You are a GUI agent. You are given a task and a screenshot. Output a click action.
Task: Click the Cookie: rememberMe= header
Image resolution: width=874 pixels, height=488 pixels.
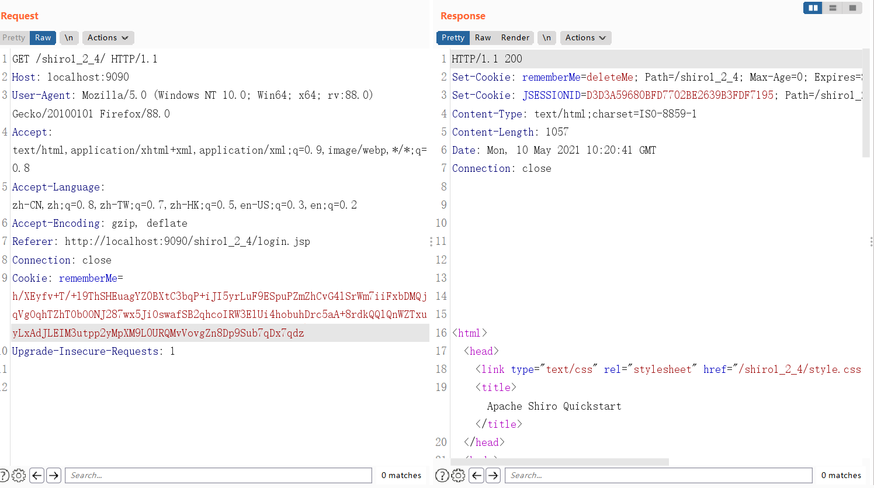68,278
